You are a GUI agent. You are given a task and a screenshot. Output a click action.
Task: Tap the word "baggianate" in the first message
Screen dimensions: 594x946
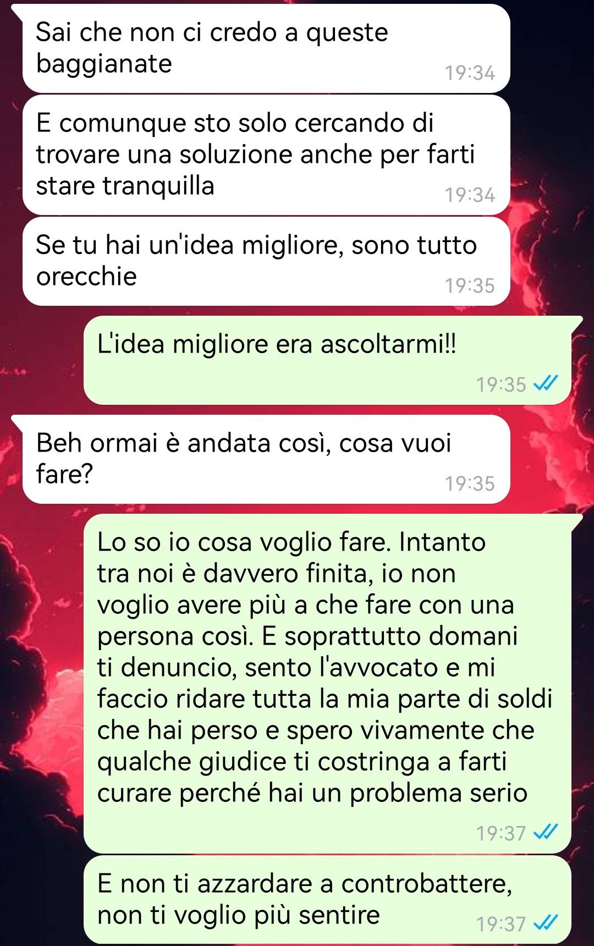(x=104, y=64)
